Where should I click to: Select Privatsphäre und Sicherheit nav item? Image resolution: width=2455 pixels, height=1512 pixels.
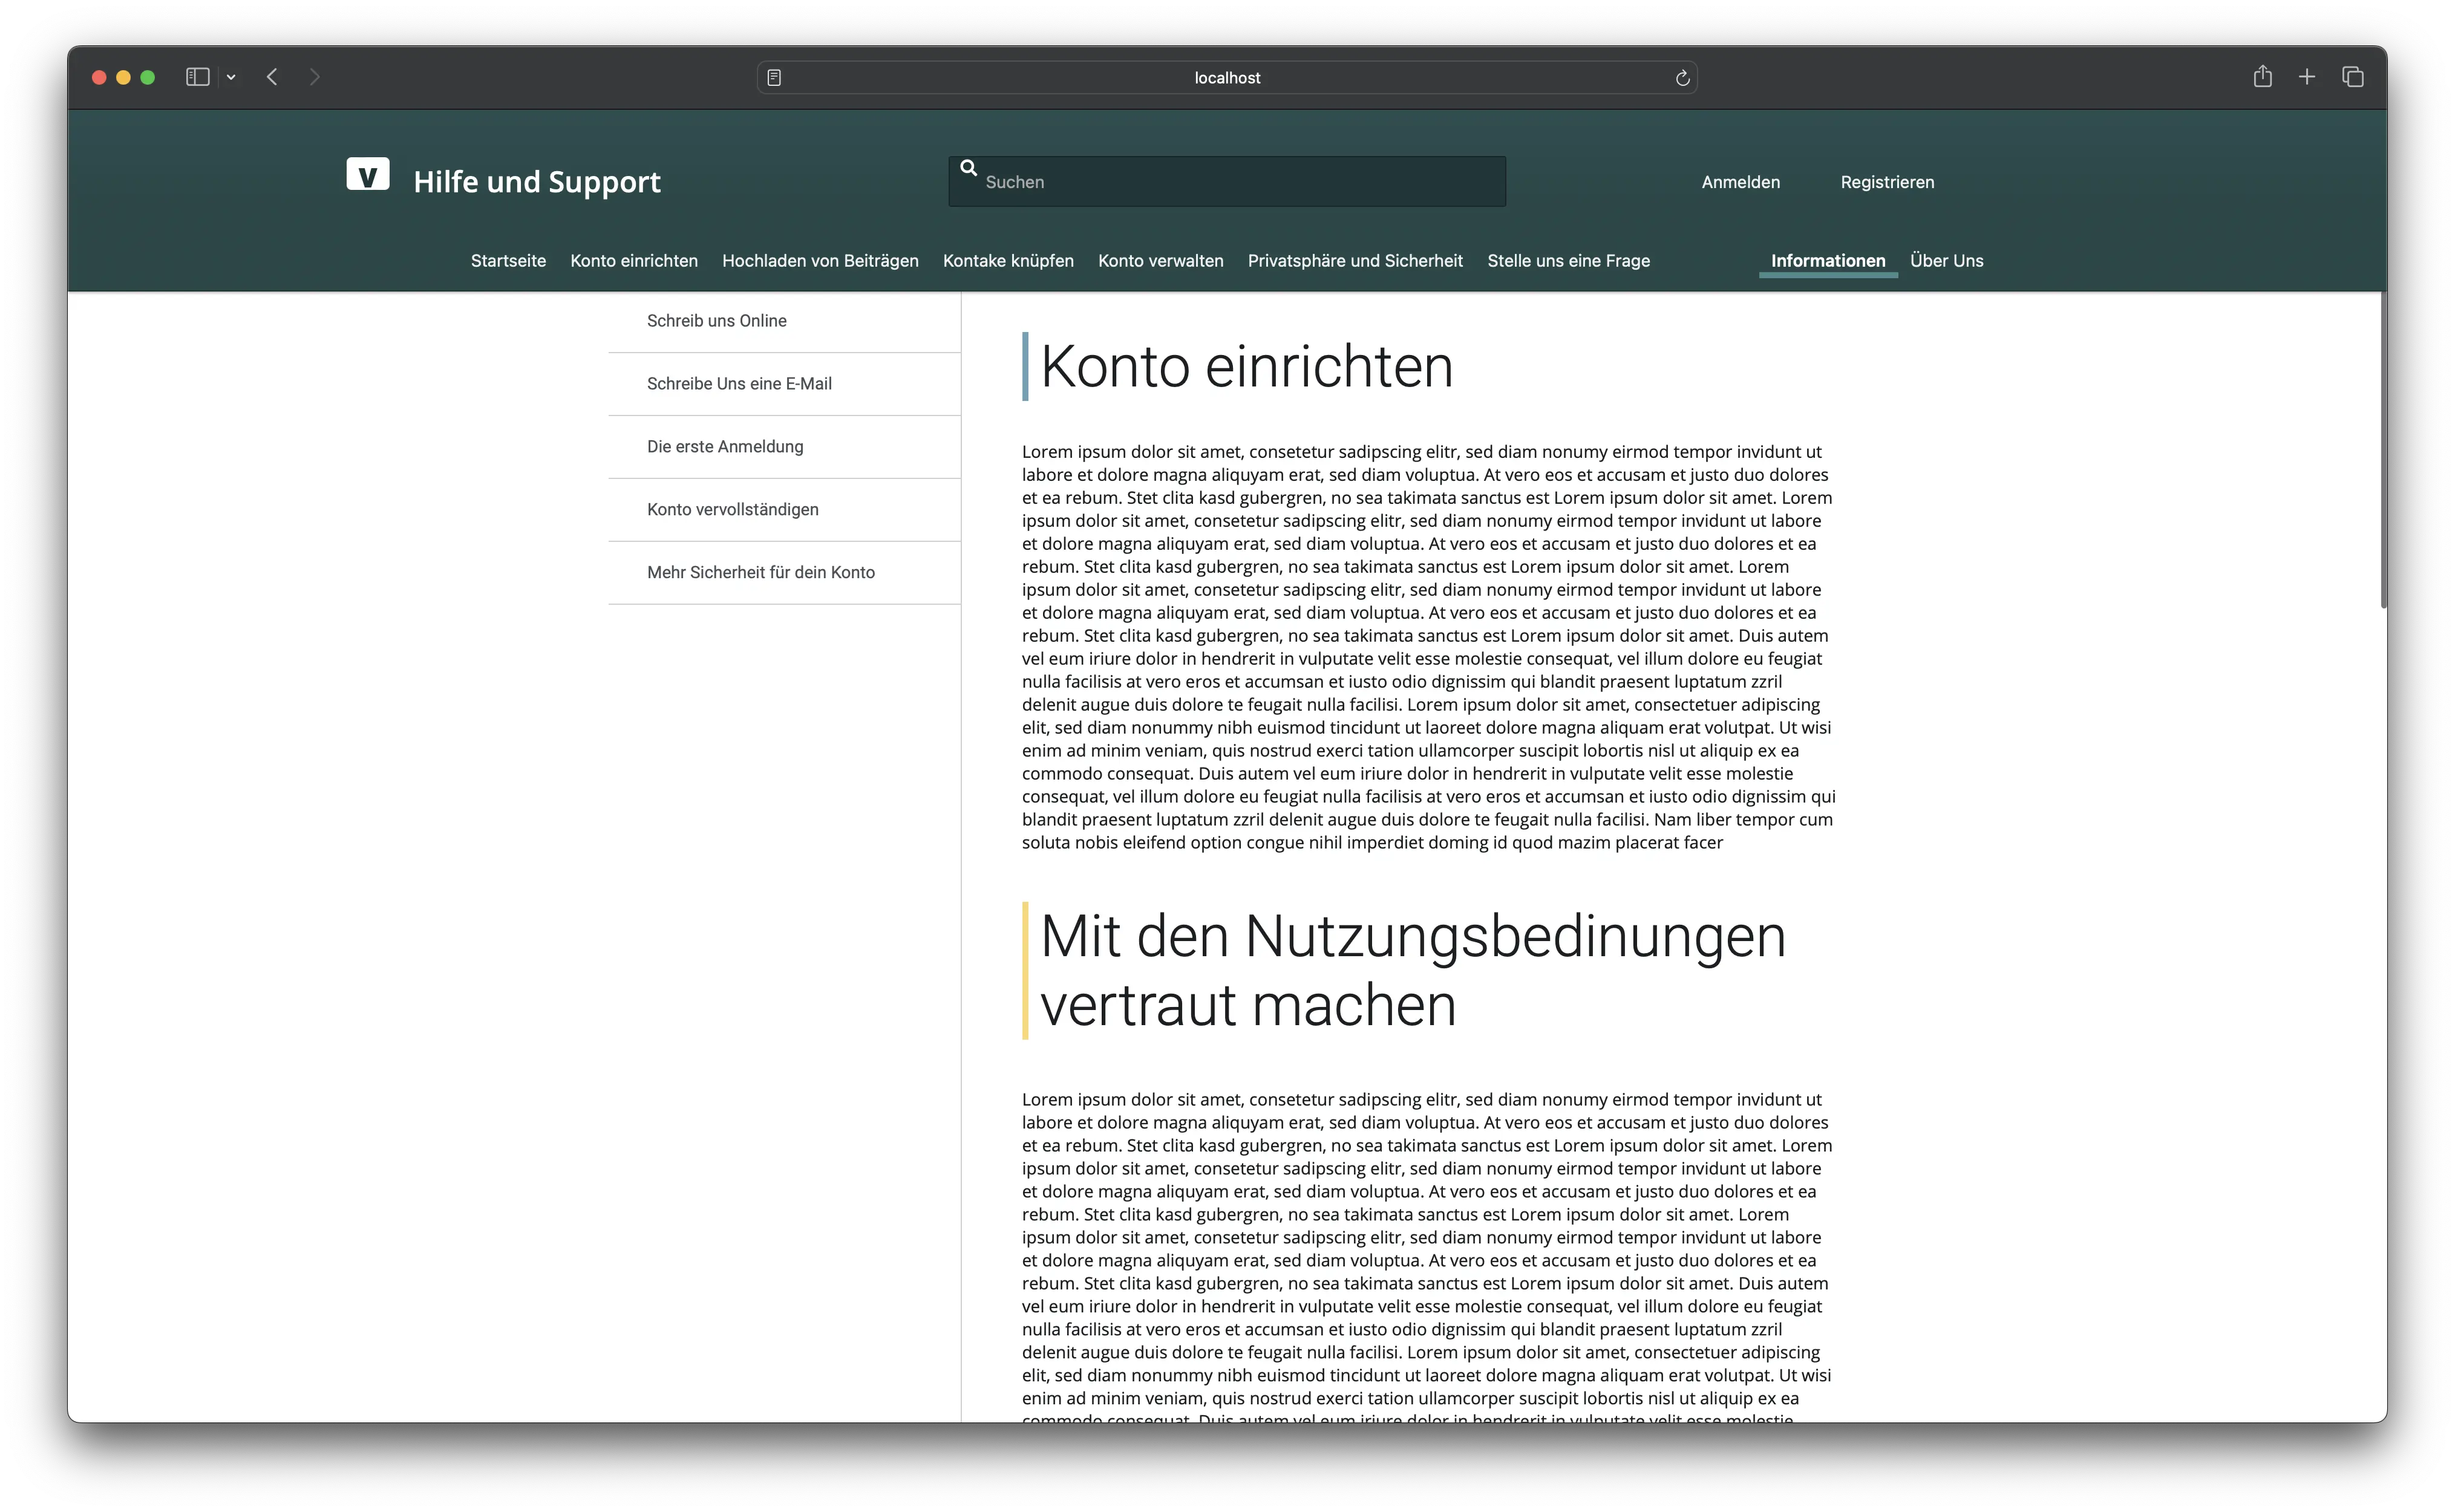point(1354,261)
